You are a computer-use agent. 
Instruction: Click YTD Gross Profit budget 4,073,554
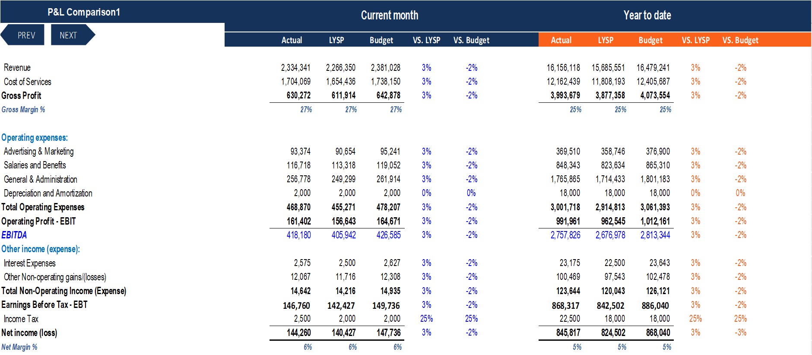655,95
